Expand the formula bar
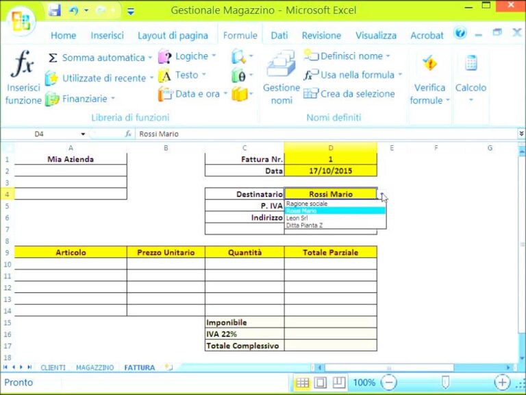The height and width of the screenshot is (395, 526). click(521, 134)
